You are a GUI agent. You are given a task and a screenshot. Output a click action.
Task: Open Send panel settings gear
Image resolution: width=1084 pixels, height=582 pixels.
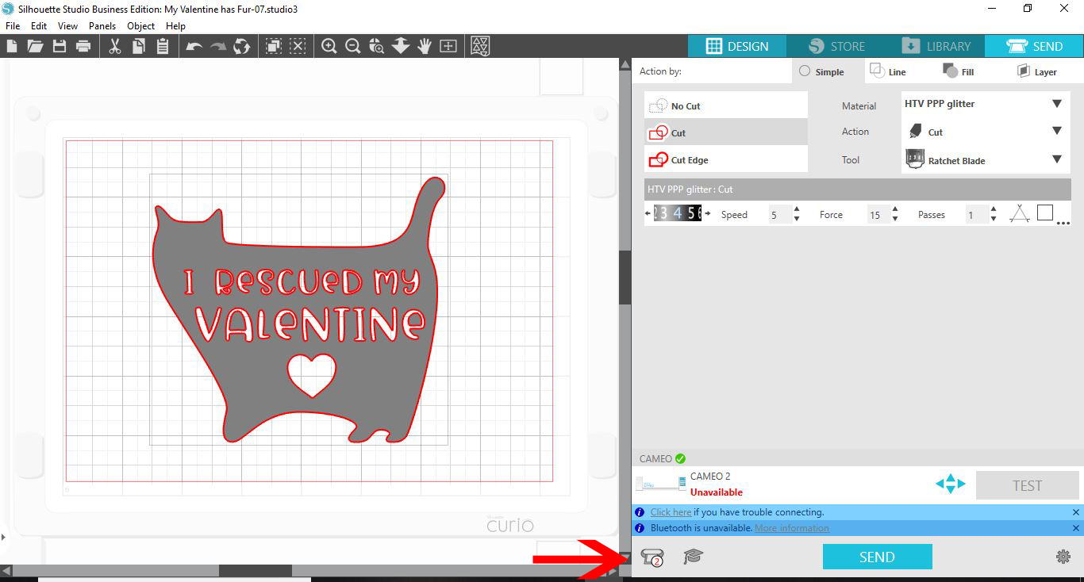tap(1063, 557)
